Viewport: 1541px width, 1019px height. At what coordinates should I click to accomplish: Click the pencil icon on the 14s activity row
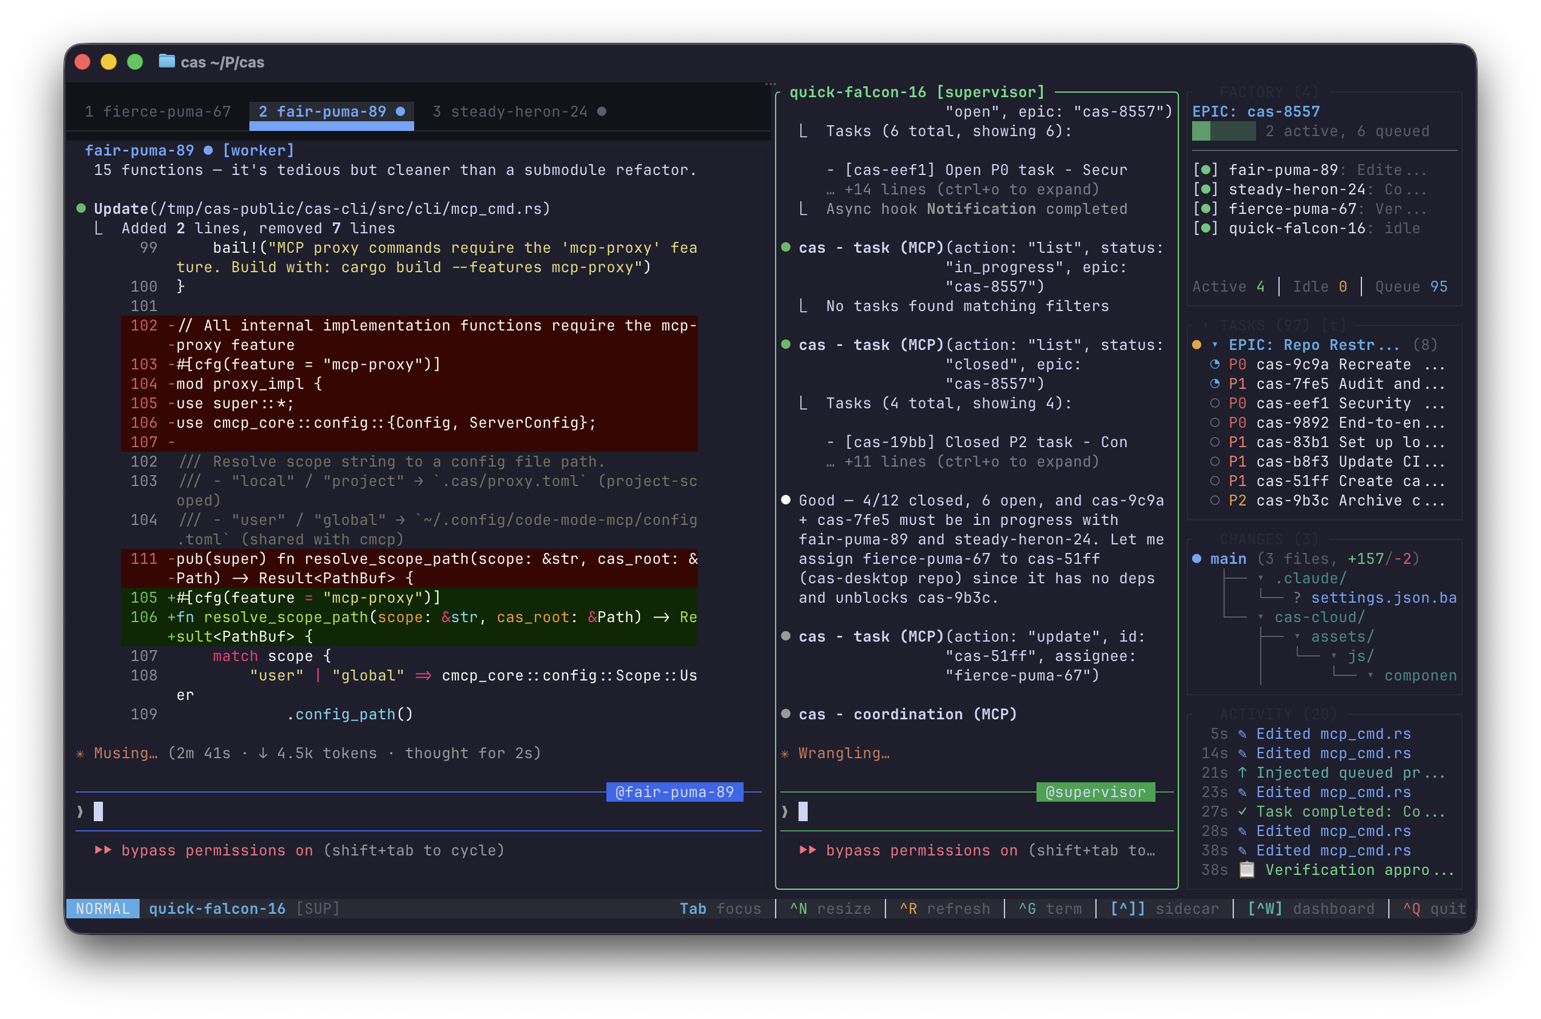(x=1242, y=753)
